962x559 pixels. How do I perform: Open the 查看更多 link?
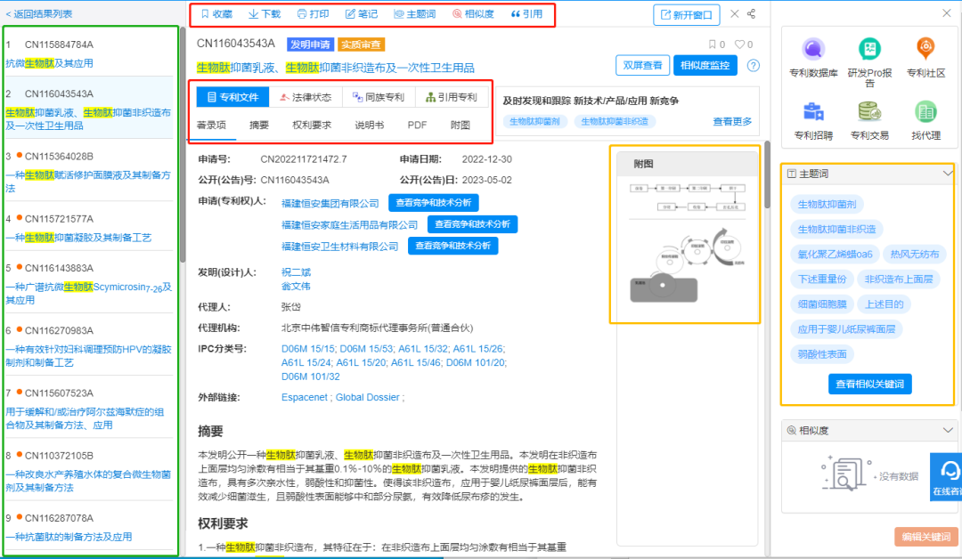(732, 121)
